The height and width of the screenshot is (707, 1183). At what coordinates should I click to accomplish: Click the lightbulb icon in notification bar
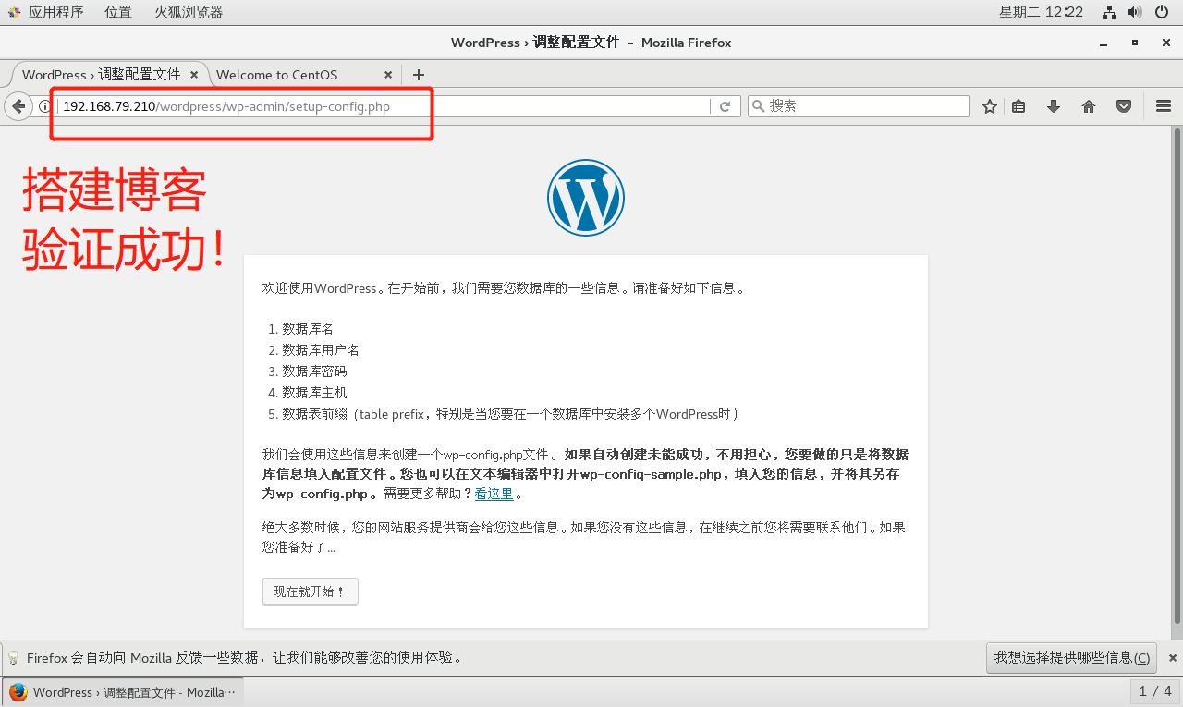coord(13,658)
